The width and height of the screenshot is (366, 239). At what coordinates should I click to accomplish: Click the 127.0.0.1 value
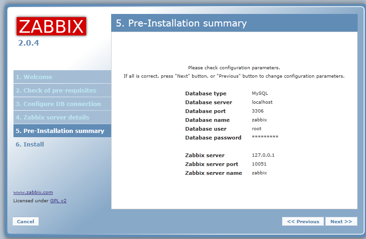coord(263,155)
